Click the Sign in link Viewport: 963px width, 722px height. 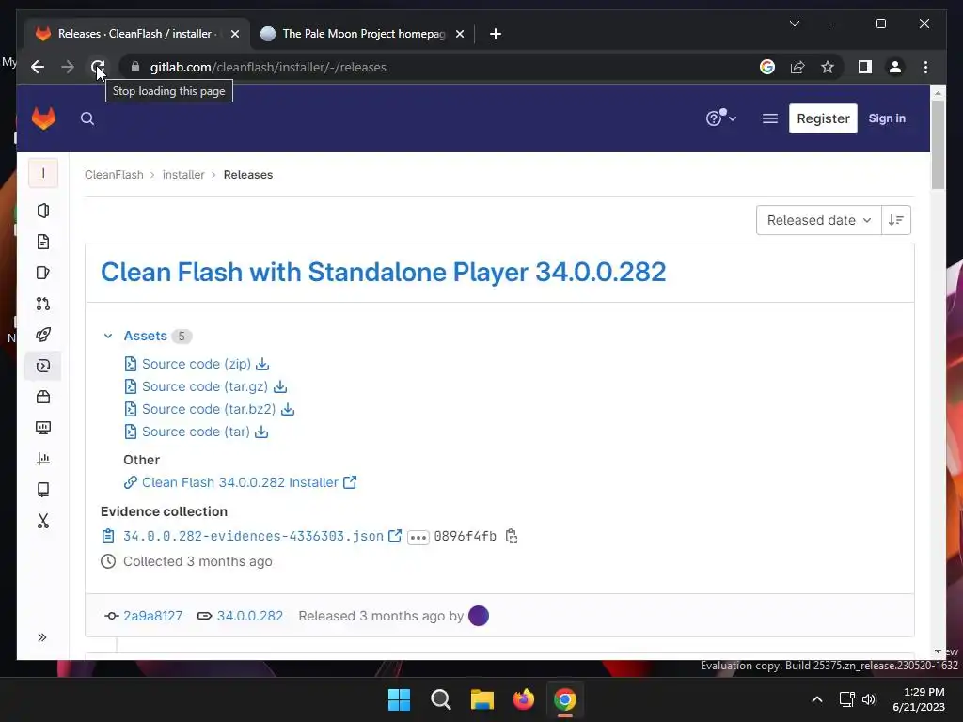click(887, 118)
